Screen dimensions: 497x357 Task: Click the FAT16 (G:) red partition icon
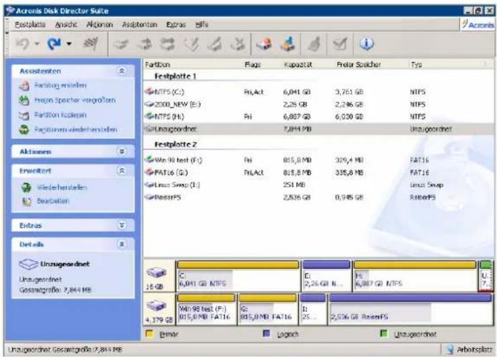point(149,172)
